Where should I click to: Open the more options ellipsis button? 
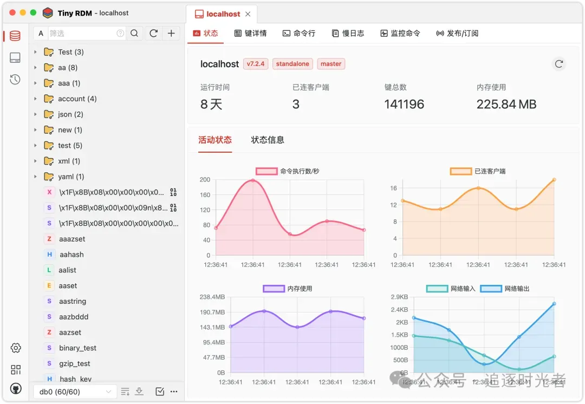[174, 392]
